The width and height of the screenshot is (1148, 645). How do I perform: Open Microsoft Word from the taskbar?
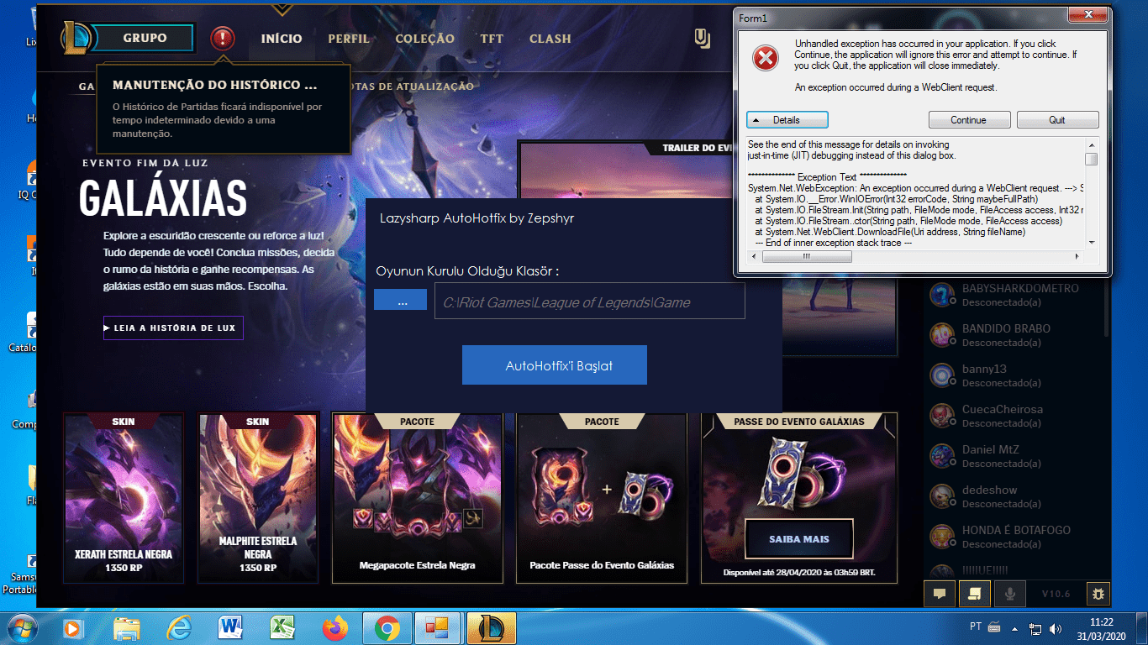tap(229, 627)
